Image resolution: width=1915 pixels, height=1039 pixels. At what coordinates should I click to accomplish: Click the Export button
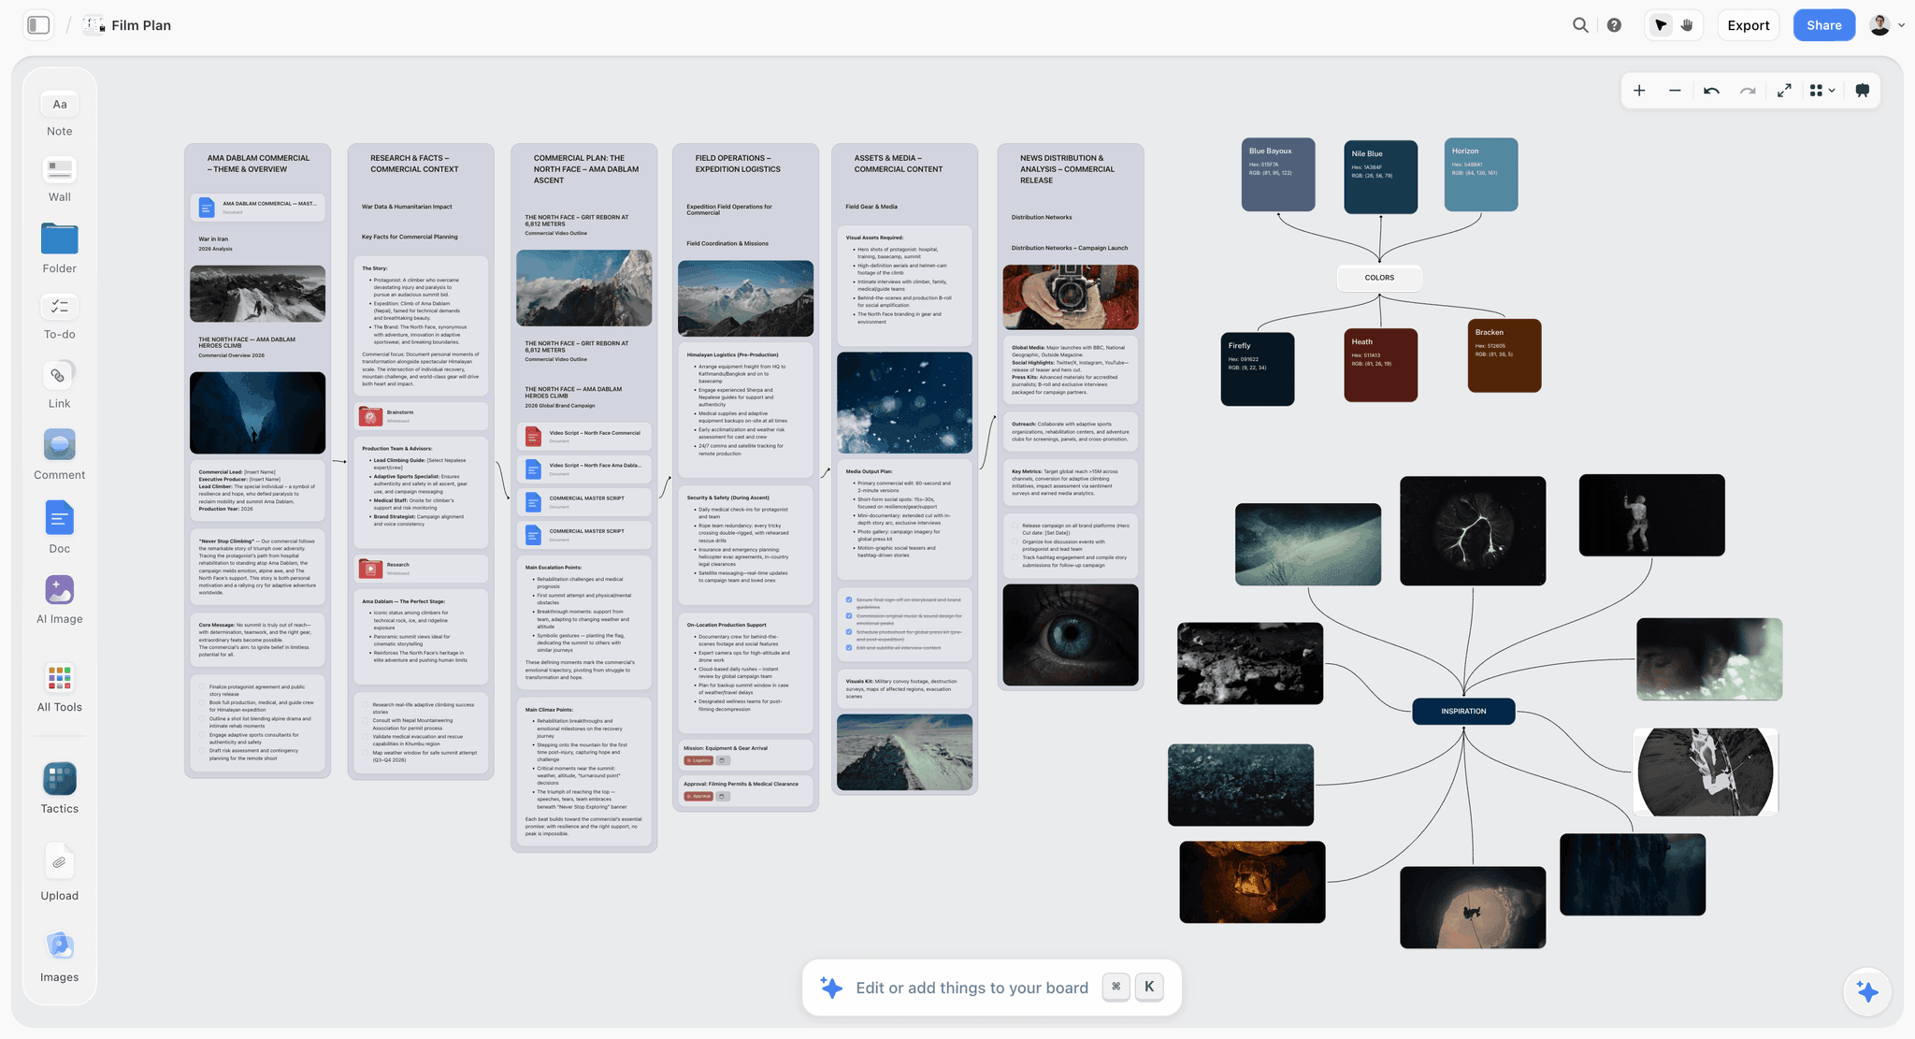[1748, 25]
